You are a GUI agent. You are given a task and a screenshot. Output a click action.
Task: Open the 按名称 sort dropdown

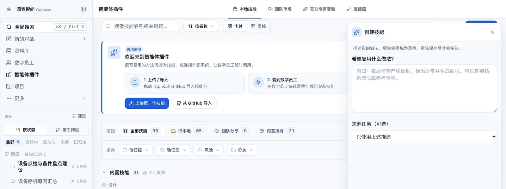[201, 26]
